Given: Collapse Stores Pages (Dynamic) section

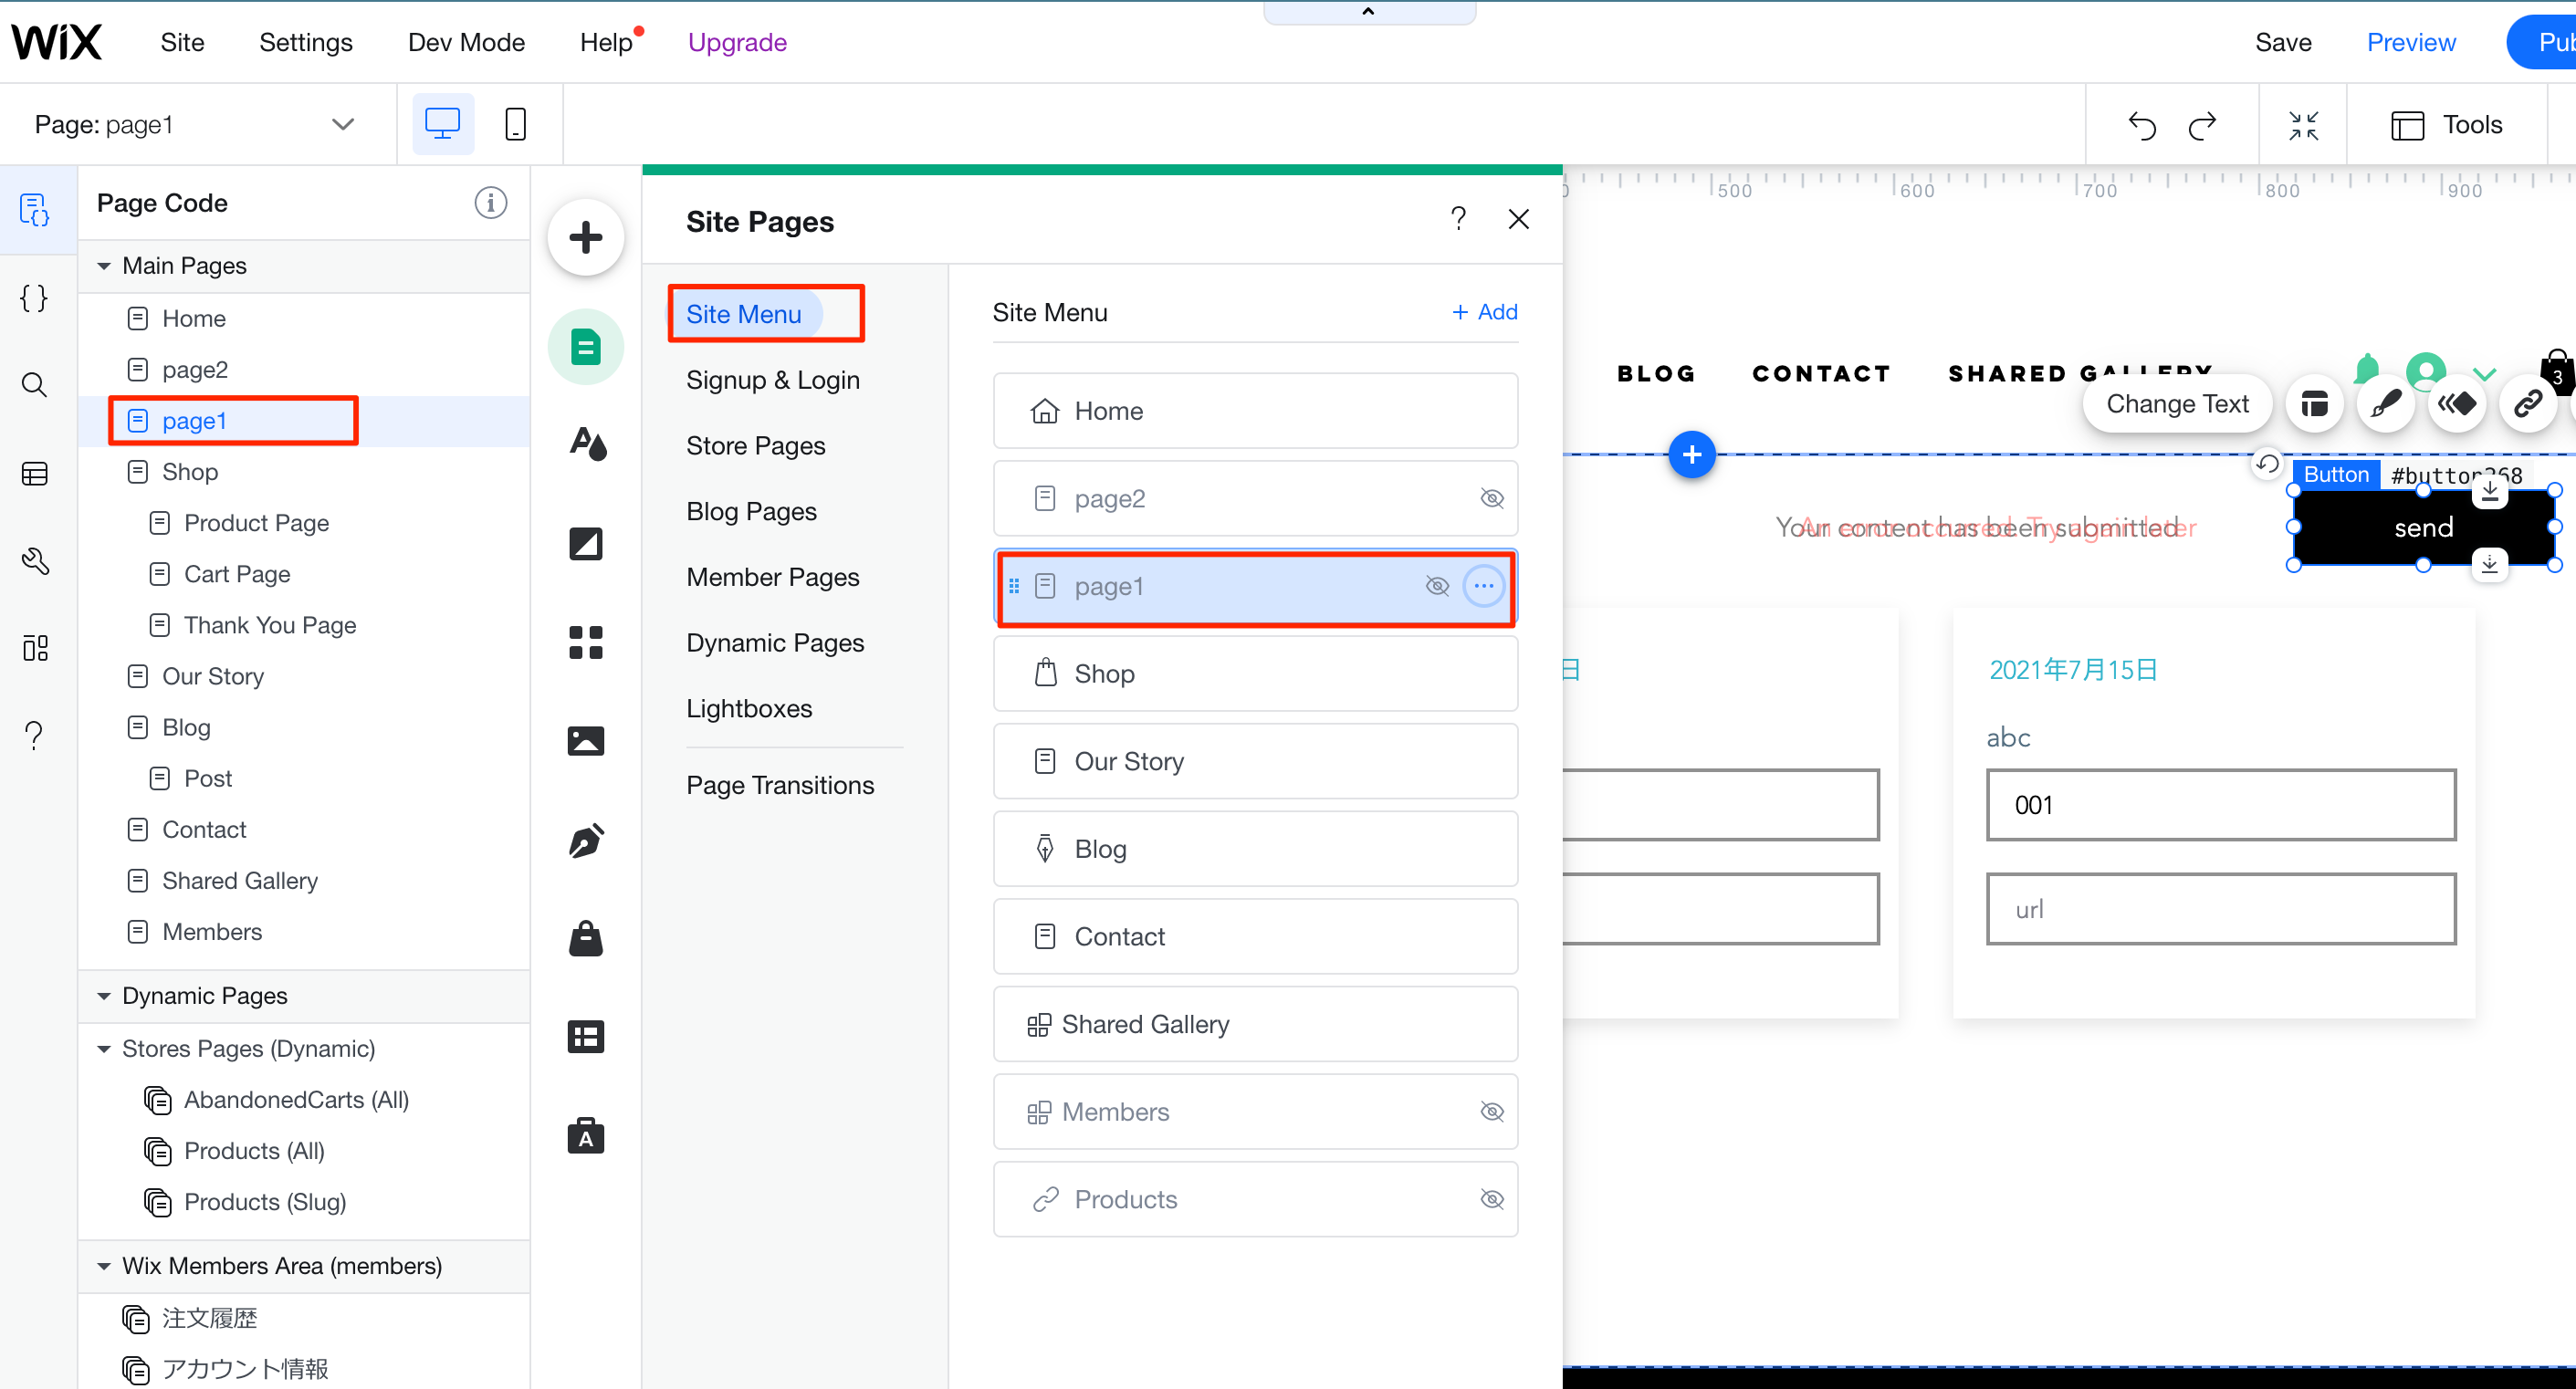Looking at the screenshot, I should (104, 1049).
